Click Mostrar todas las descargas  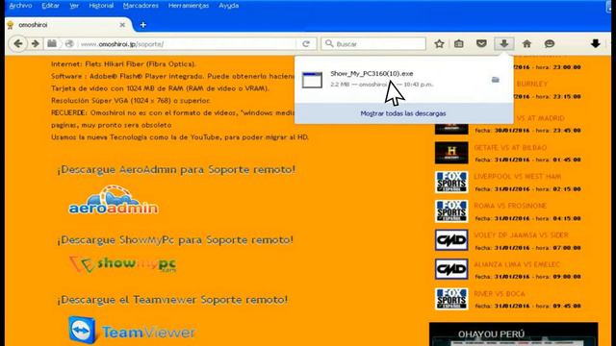coord(403,113)
